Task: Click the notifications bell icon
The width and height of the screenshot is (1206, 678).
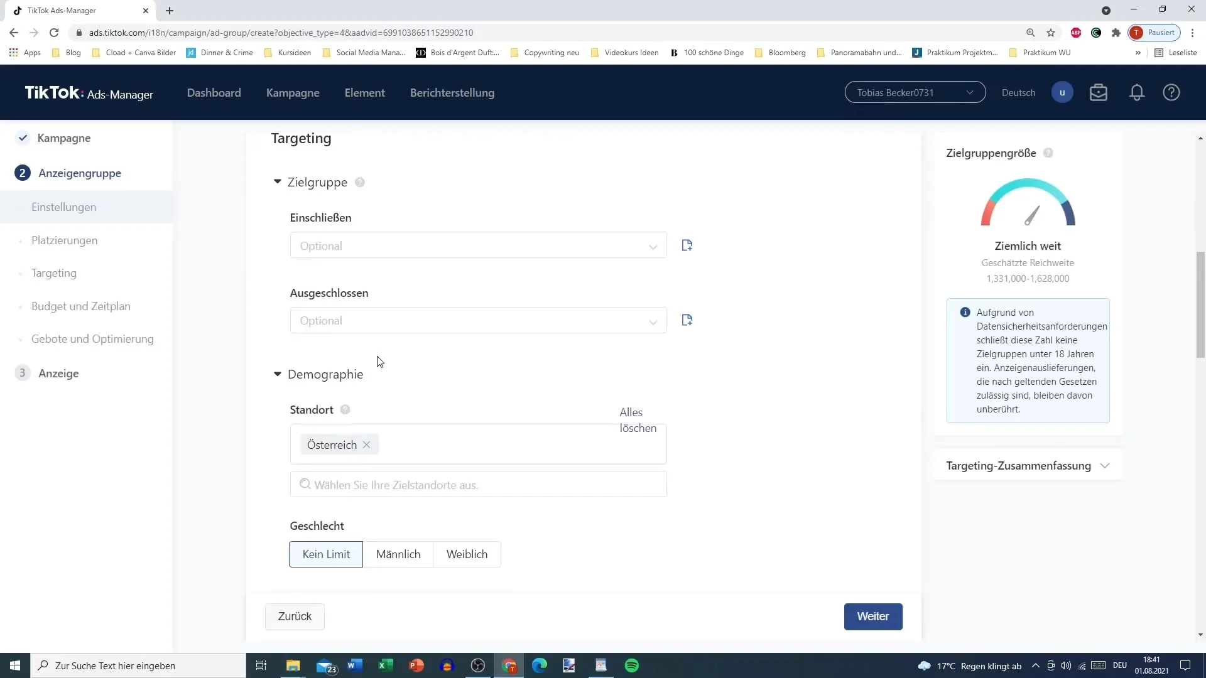Action: click(x=1136, y=93)
